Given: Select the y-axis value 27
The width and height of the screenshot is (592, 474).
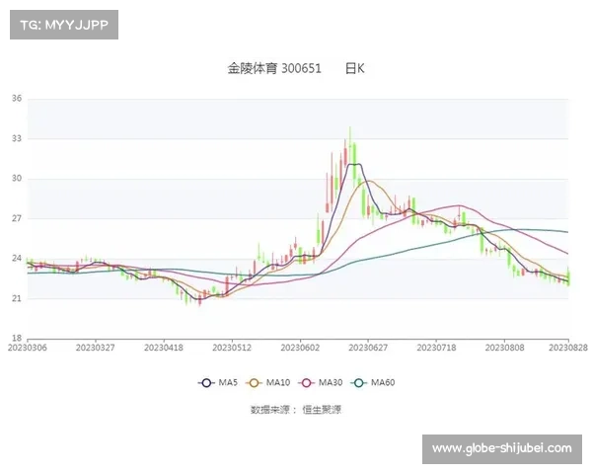Looking at the screenshot, I should pos(17,218).
